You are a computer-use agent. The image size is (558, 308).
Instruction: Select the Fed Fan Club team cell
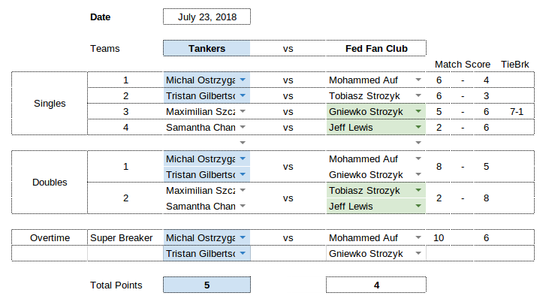(x=376, y=48)
